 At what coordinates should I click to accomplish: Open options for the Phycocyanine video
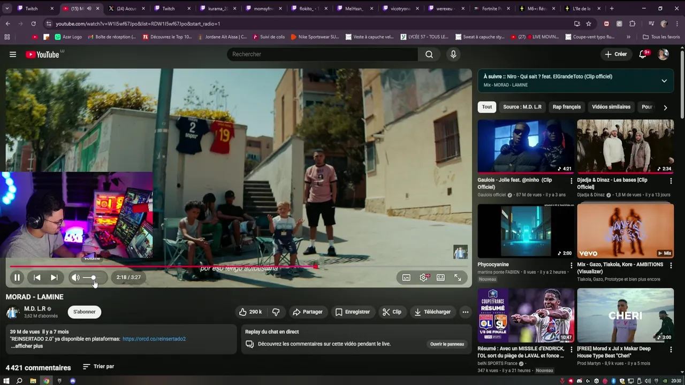coord(571,265)
